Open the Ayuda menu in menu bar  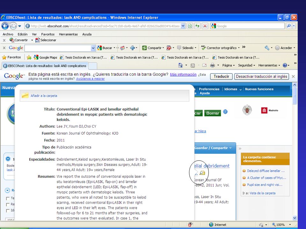(x=87, y=34)
